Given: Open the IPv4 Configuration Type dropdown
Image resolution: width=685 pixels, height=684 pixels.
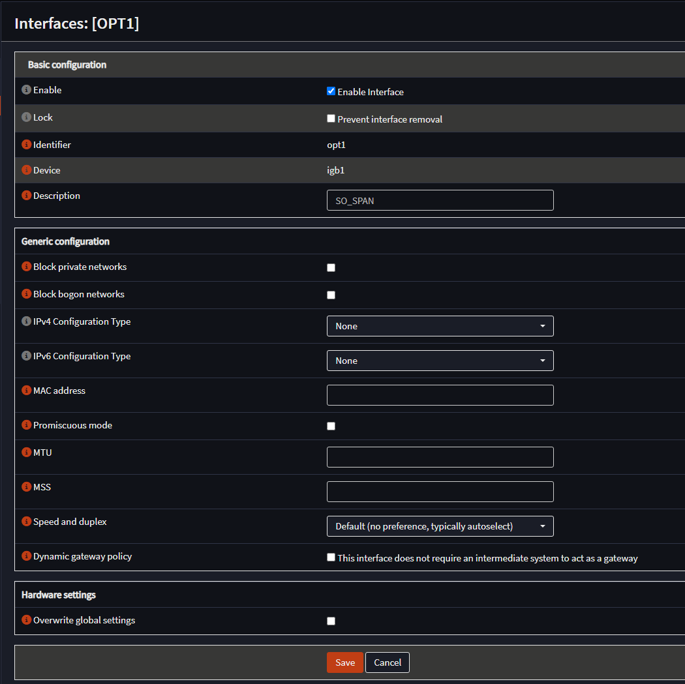Looking at the screenshot, I should 440,326.
